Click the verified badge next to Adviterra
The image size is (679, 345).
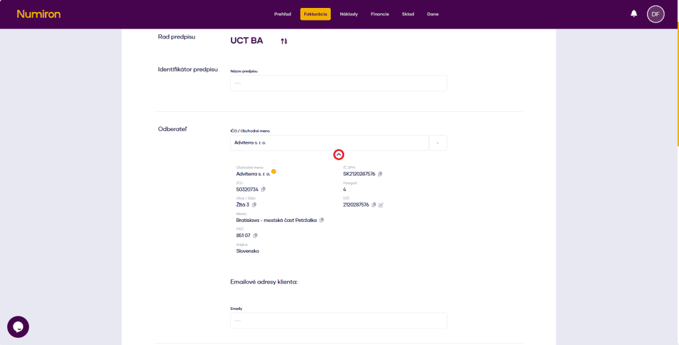(x=273, y=172)
